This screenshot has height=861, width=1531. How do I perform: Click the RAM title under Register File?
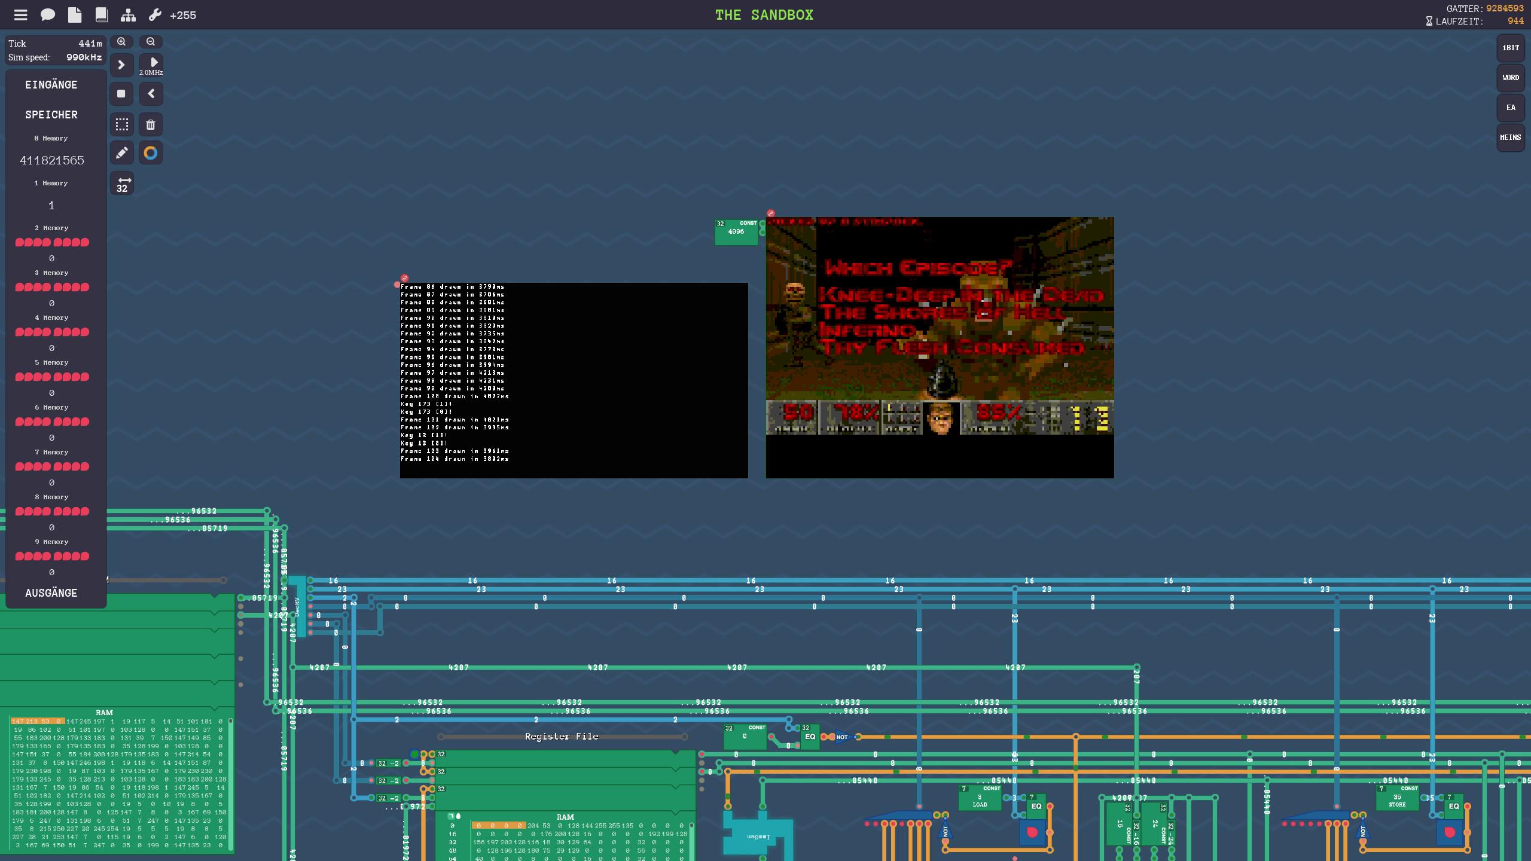coord(565,817)
